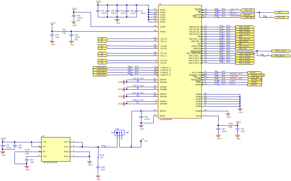Select the square pin 1 pad of JP9

(x=117, y=133)
